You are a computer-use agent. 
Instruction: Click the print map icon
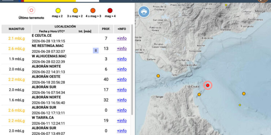(144, 12)
